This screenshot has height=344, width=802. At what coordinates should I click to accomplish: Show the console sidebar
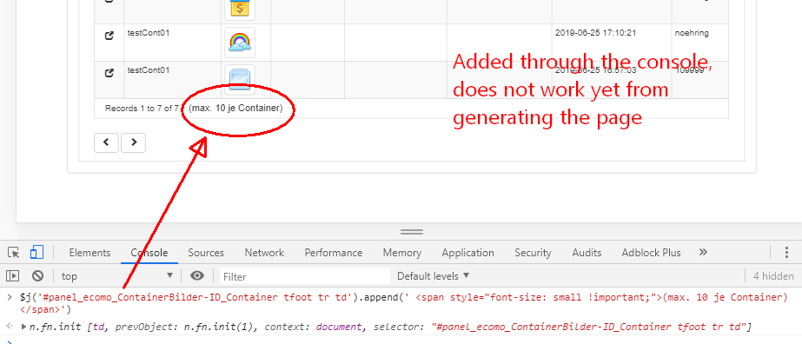coord(13,276)
